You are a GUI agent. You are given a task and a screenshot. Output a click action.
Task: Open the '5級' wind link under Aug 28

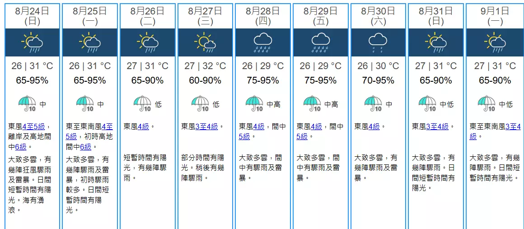[244, 137]
